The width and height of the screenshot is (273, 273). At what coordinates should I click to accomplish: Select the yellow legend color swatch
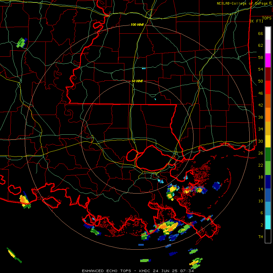tap(268, 141)
